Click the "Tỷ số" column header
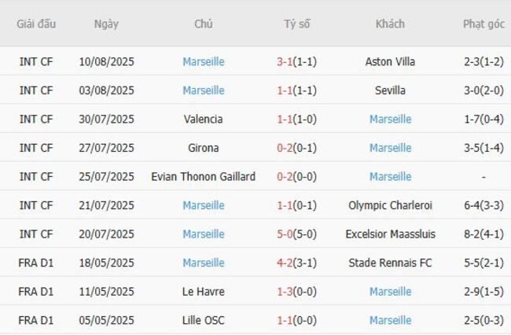Screen dimensions: 511x335 coord(297,24)
